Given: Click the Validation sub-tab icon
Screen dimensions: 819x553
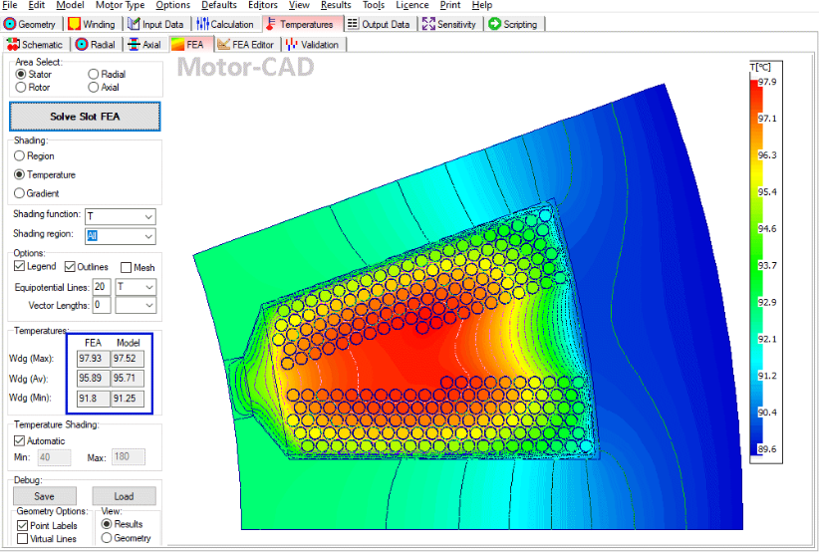Looking at the screenshot, I should tap(292, 44).
